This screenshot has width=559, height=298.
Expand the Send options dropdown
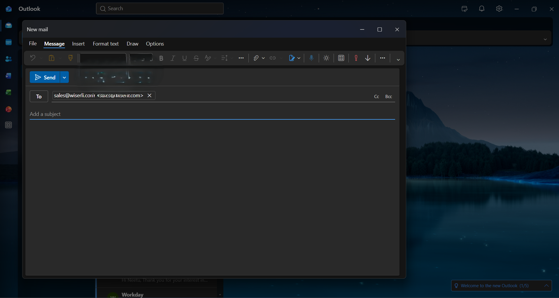point(64,77)
